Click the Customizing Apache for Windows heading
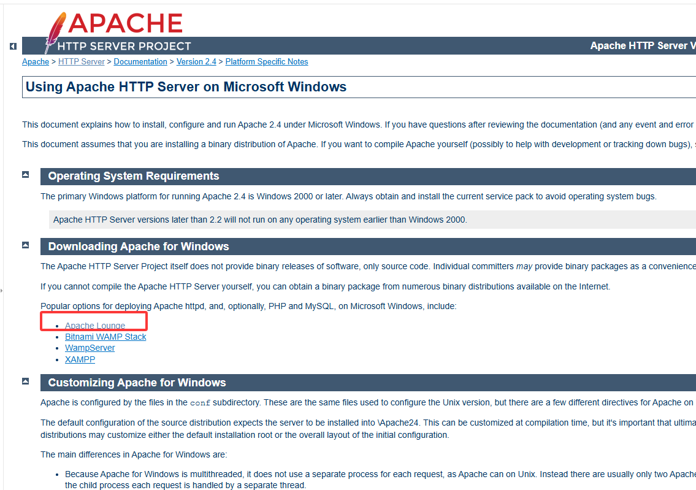 tap(137, 383)
